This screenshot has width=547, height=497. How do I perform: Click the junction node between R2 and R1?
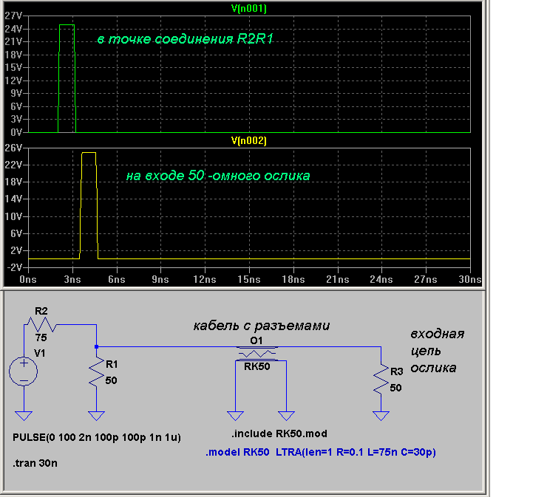tap(97, 347)
